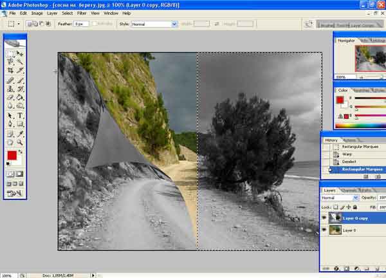Open the tool preset picker arrow

click(x=19, y=24)
